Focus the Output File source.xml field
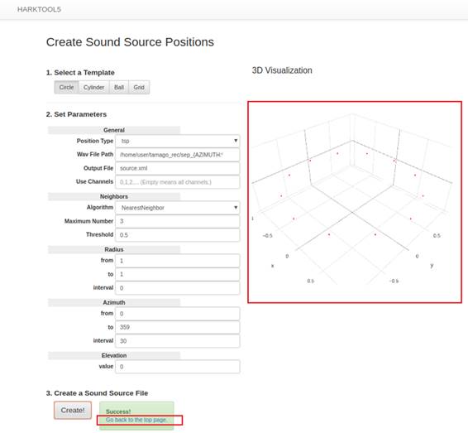This screenshot has height=433, width=468. (178, 168)
